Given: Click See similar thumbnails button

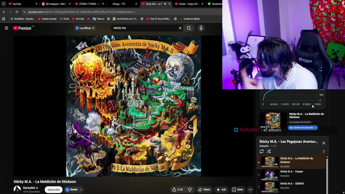Looking at the screenshot, I should (x=303, y=128).
